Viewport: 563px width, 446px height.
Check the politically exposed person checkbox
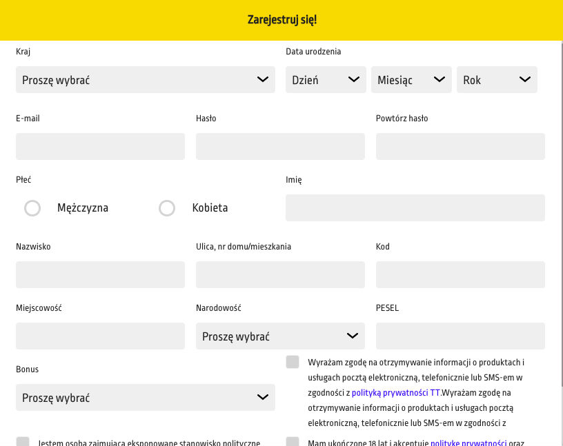[x=23, y=442]
